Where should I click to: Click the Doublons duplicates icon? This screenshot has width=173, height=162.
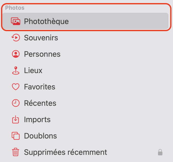[x=16, y=136]
